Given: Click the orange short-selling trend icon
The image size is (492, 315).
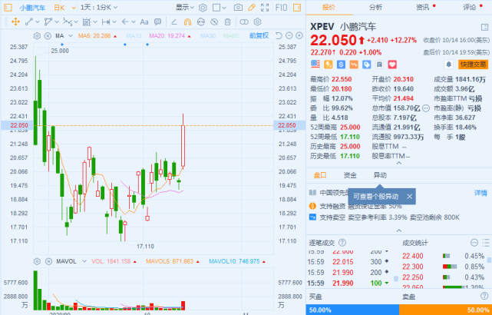Looking at the screenshot, I should click(x=354, y=65).
